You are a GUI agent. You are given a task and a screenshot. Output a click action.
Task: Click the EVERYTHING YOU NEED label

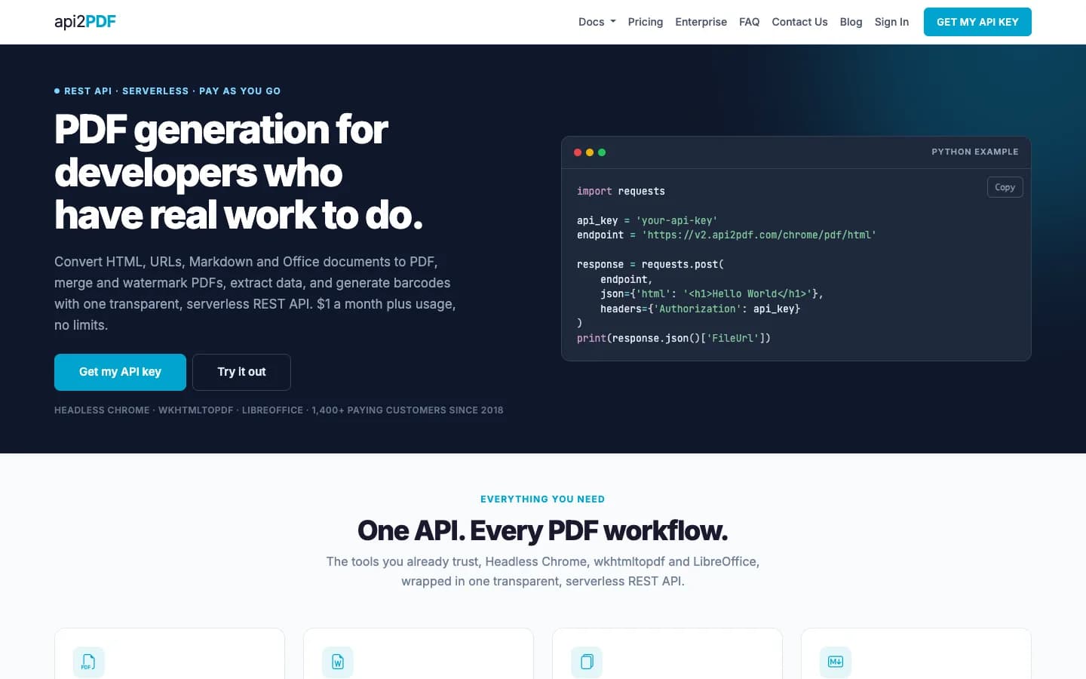pyautogui.click(x=543, y=499)
